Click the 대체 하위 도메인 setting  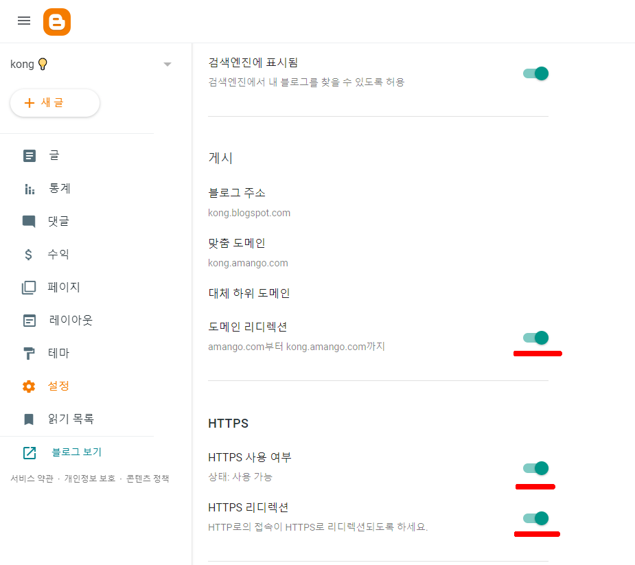[x=249, y=293]
